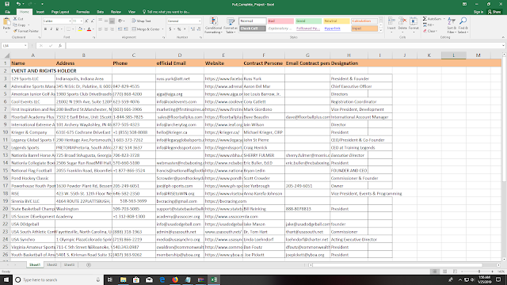Add a new sheet with plus button
The height and width of the screenshot is (285, 507).
pyautogui.click(x=89, y=264)
